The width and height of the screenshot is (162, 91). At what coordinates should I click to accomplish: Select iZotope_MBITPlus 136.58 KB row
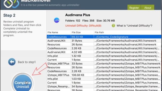[x=104, y=75]
